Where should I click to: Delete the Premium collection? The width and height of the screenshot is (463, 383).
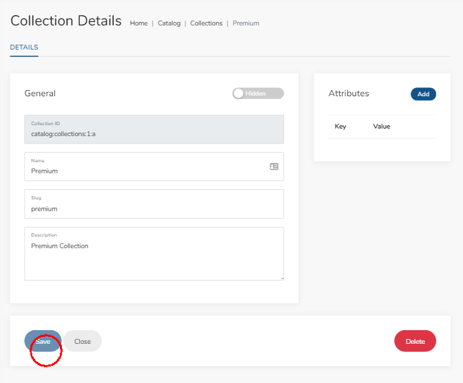415,341
